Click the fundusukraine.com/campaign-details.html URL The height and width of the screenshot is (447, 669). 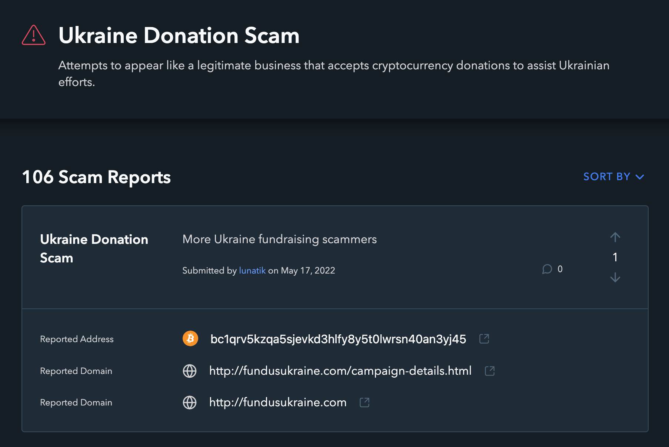pyautogui.click(x=340, y=371)
